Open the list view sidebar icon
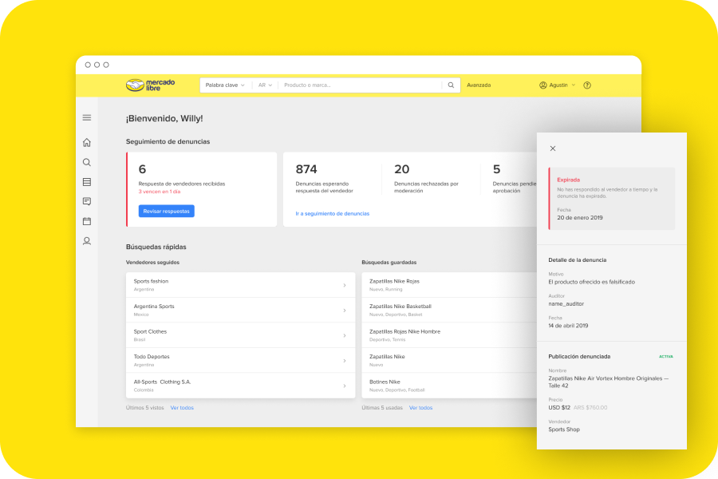718x479 pixels. click(x=87, y=182)
